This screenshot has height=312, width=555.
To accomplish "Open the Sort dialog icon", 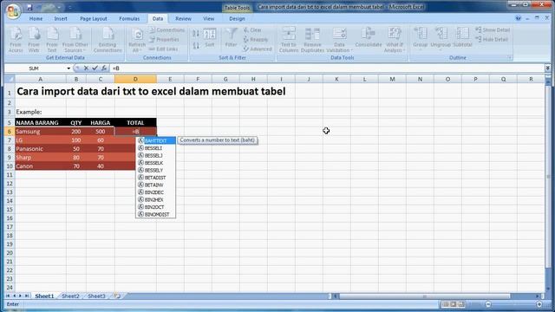I will (210, 38).
